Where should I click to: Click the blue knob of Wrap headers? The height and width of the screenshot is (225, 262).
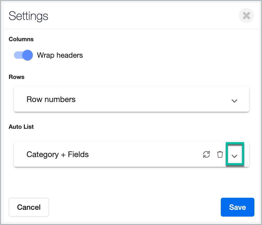pyautogui.click(x=27, y=55)
